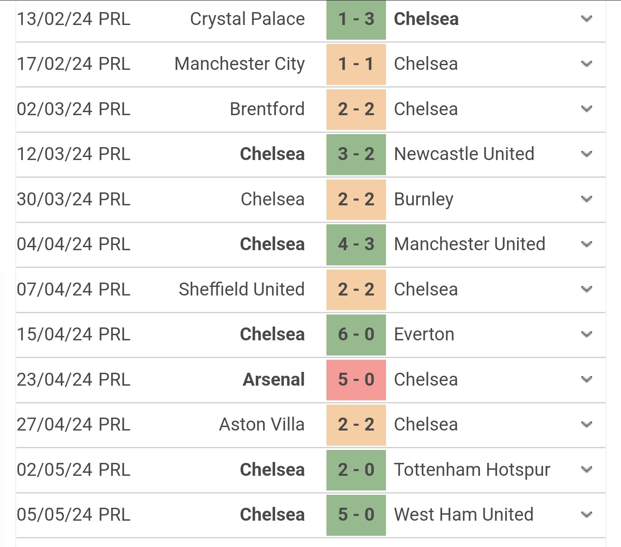Screen dimensions: 621x547
Task: Open the Newcastle United team link
Action: (x=464, y=154)
